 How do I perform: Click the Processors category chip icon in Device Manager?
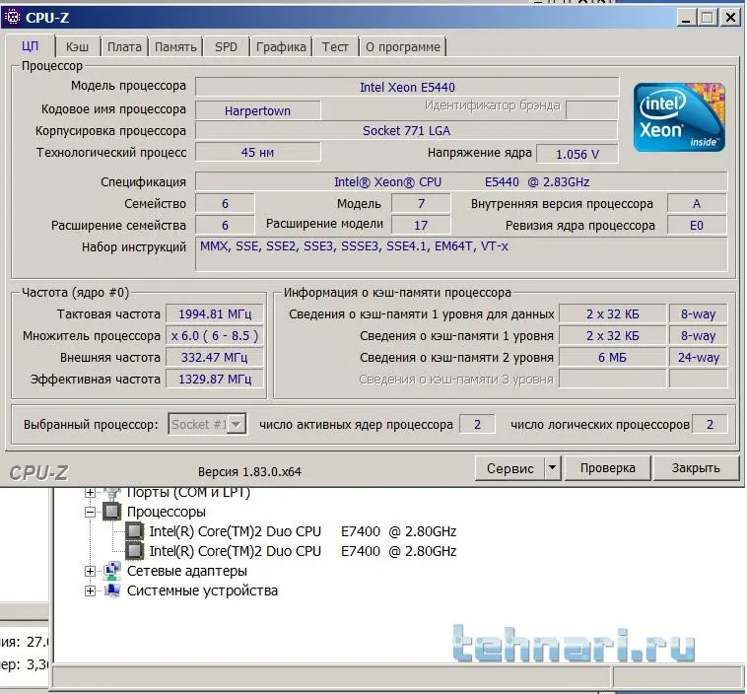click(x=112, y=512)
